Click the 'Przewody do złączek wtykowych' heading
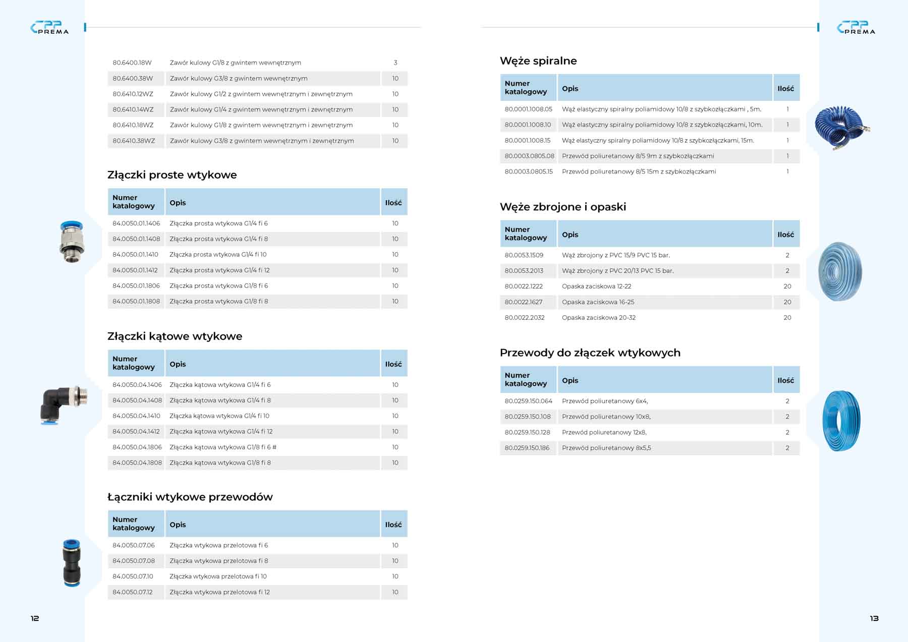908x642 pixels. pos(590,353)
